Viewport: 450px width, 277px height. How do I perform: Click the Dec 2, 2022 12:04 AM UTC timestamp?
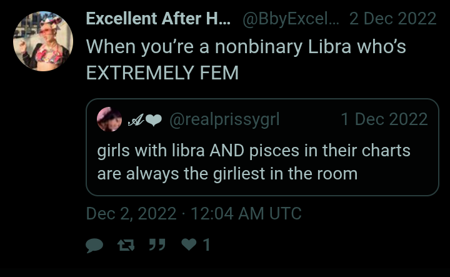pyautogui.click(x=194, y=214)
